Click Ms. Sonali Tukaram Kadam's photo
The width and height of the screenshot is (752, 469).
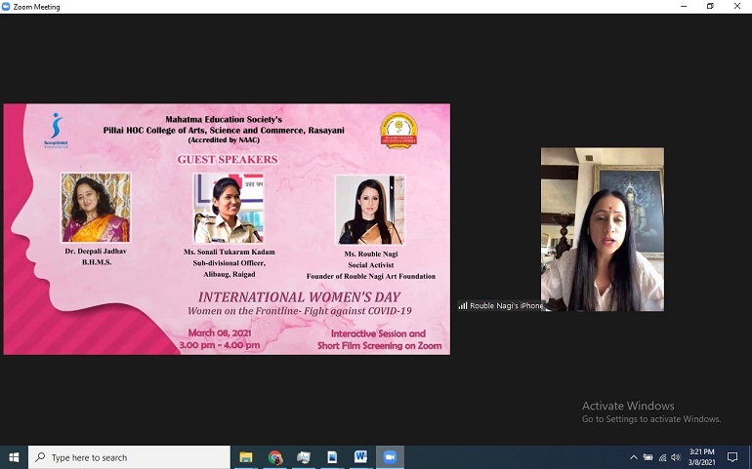click(x=229, y=209)
